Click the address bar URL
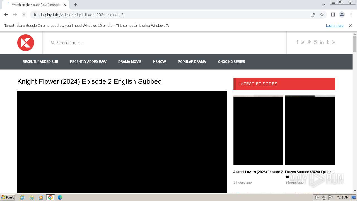 (x=81, y=15)
